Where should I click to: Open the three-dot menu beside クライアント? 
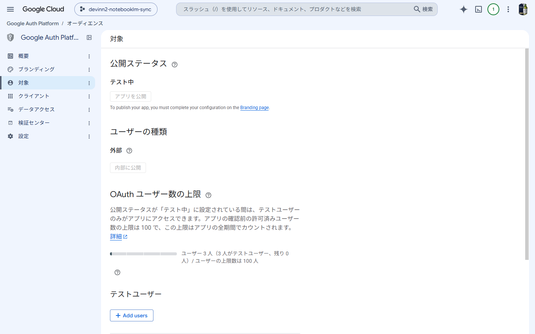click(89, 96)
